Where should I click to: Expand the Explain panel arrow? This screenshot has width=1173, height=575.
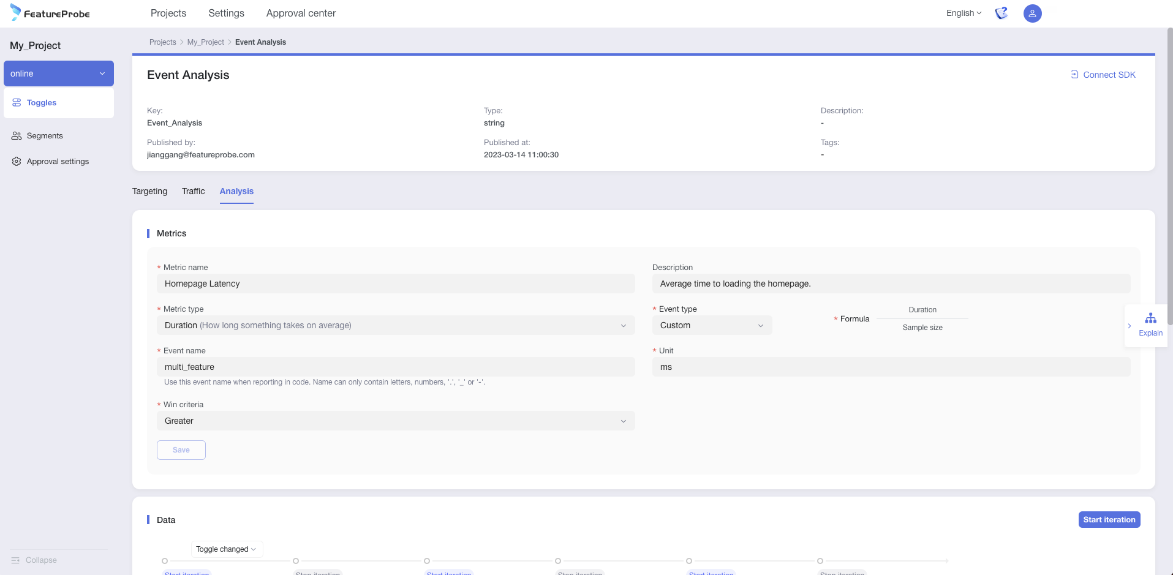point(1130,326)
